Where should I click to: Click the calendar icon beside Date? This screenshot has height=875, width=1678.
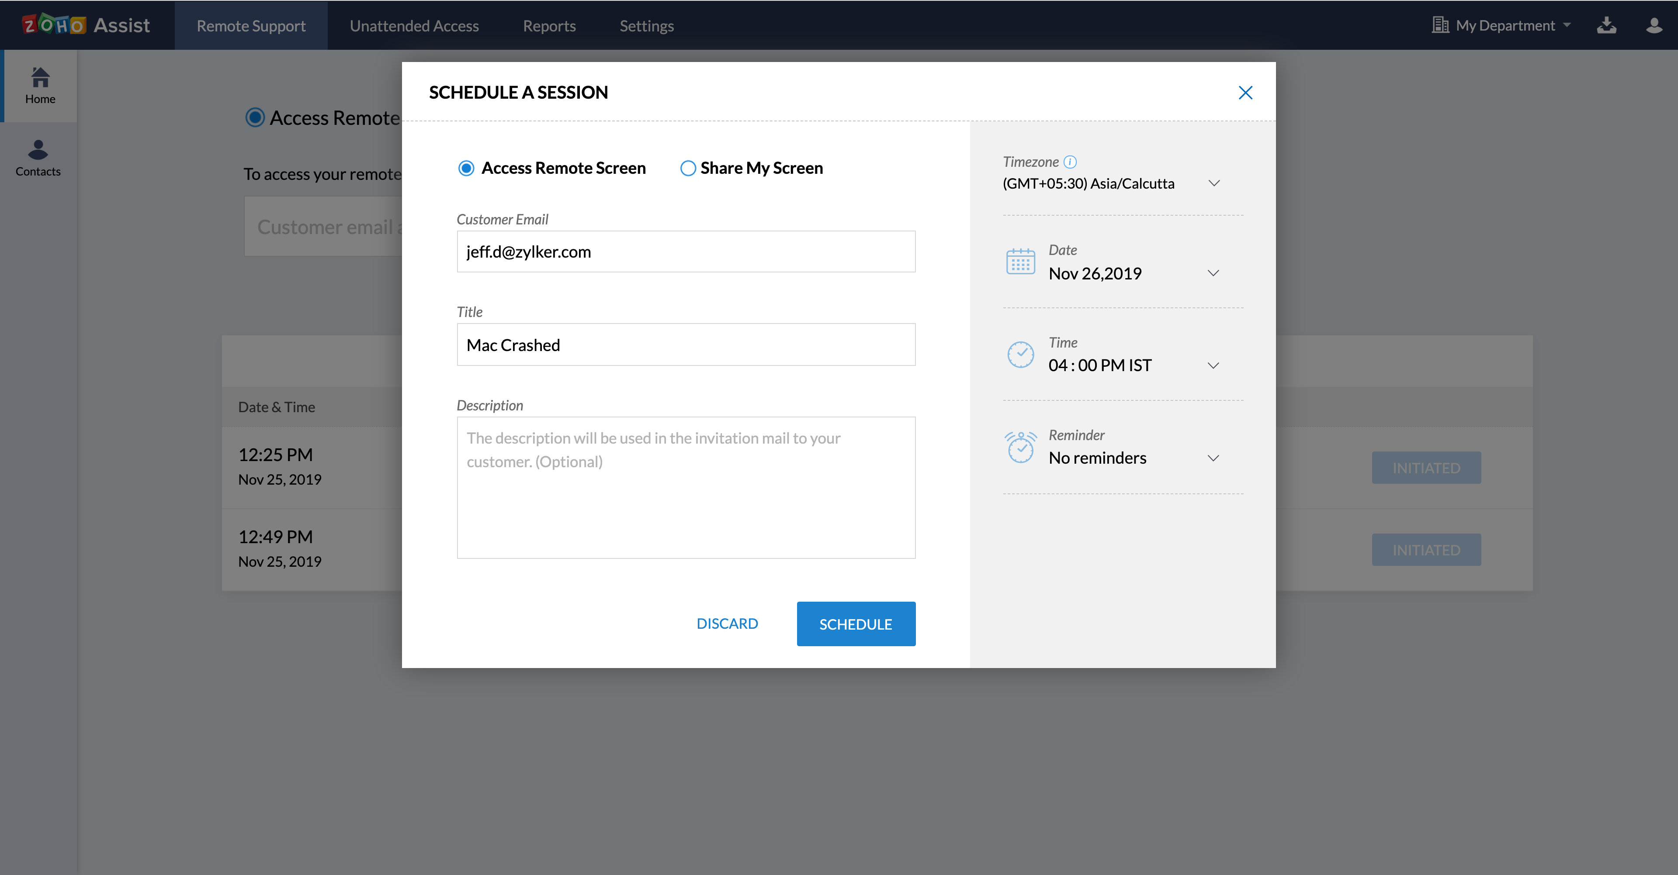coord(1020,261)
